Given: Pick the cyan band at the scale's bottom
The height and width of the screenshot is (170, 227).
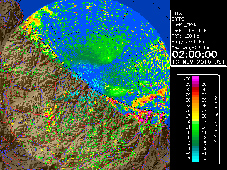Looking at the screenshot, I should [195, 159].
